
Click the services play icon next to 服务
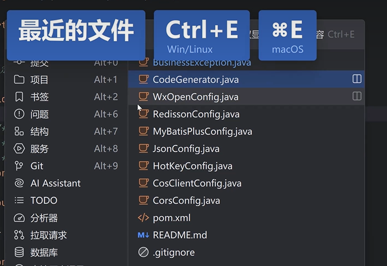[x=19, y=149]
